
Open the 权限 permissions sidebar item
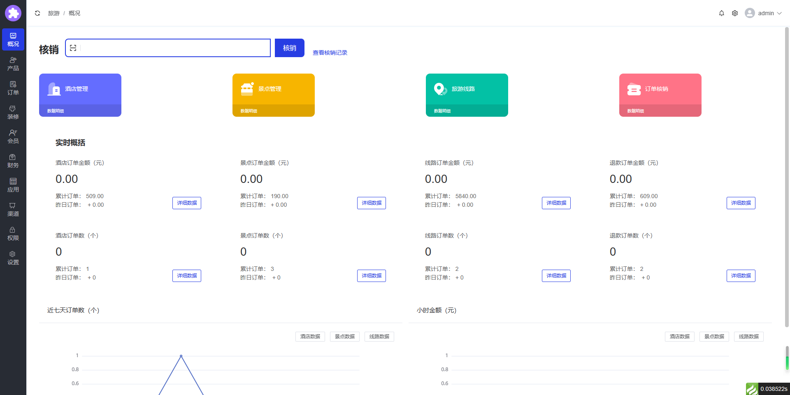coord(13,233)
